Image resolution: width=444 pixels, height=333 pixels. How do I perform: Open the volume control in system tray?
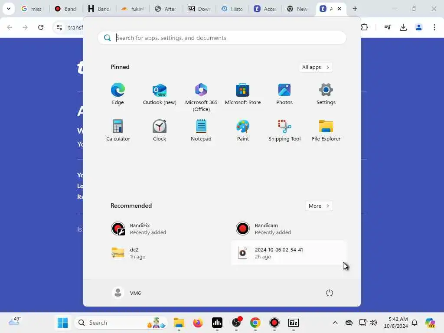[373, 323]
